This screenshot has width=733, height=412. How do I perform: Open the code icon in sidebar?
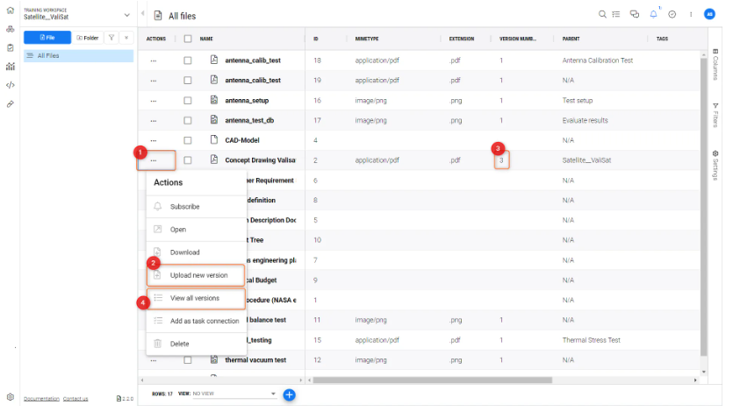point(10,85)
